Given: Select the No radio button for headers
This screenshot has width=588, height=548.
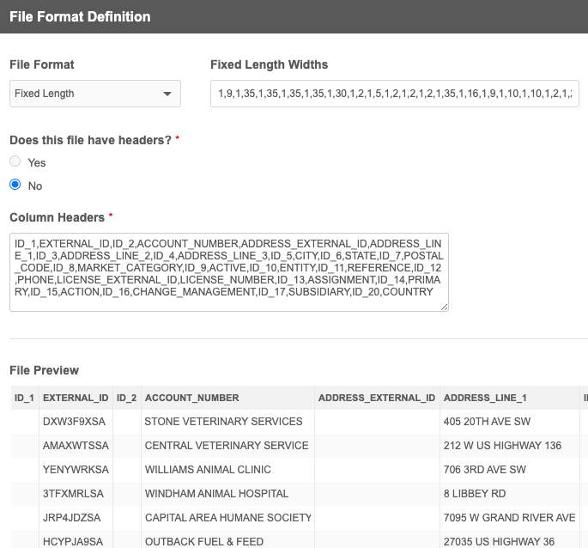Looking at the screenshot, I should (15, 186).
